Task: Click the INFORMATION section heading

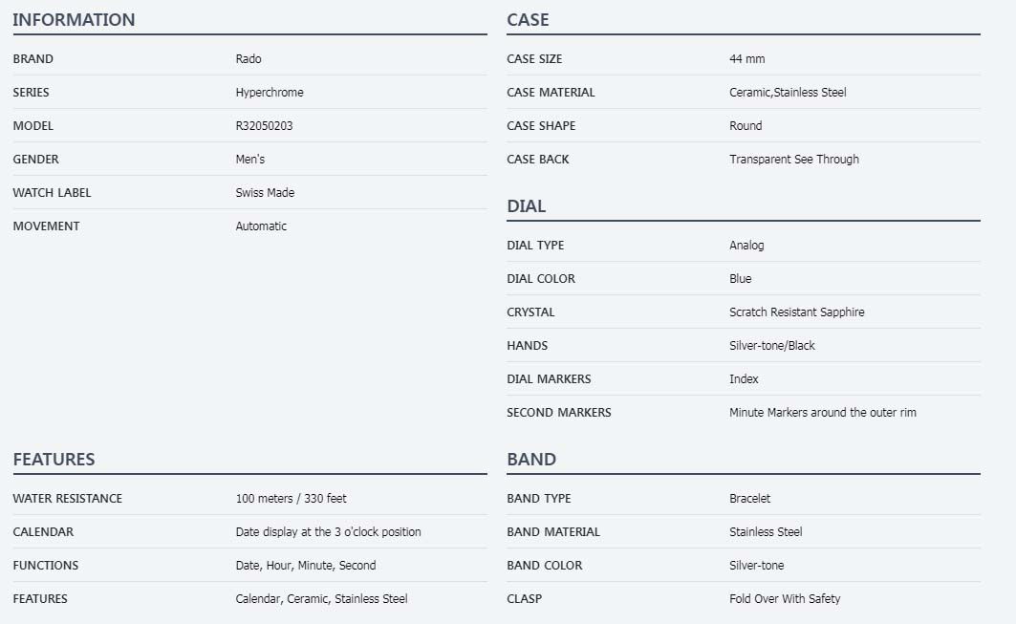Action: coord(74,20)
